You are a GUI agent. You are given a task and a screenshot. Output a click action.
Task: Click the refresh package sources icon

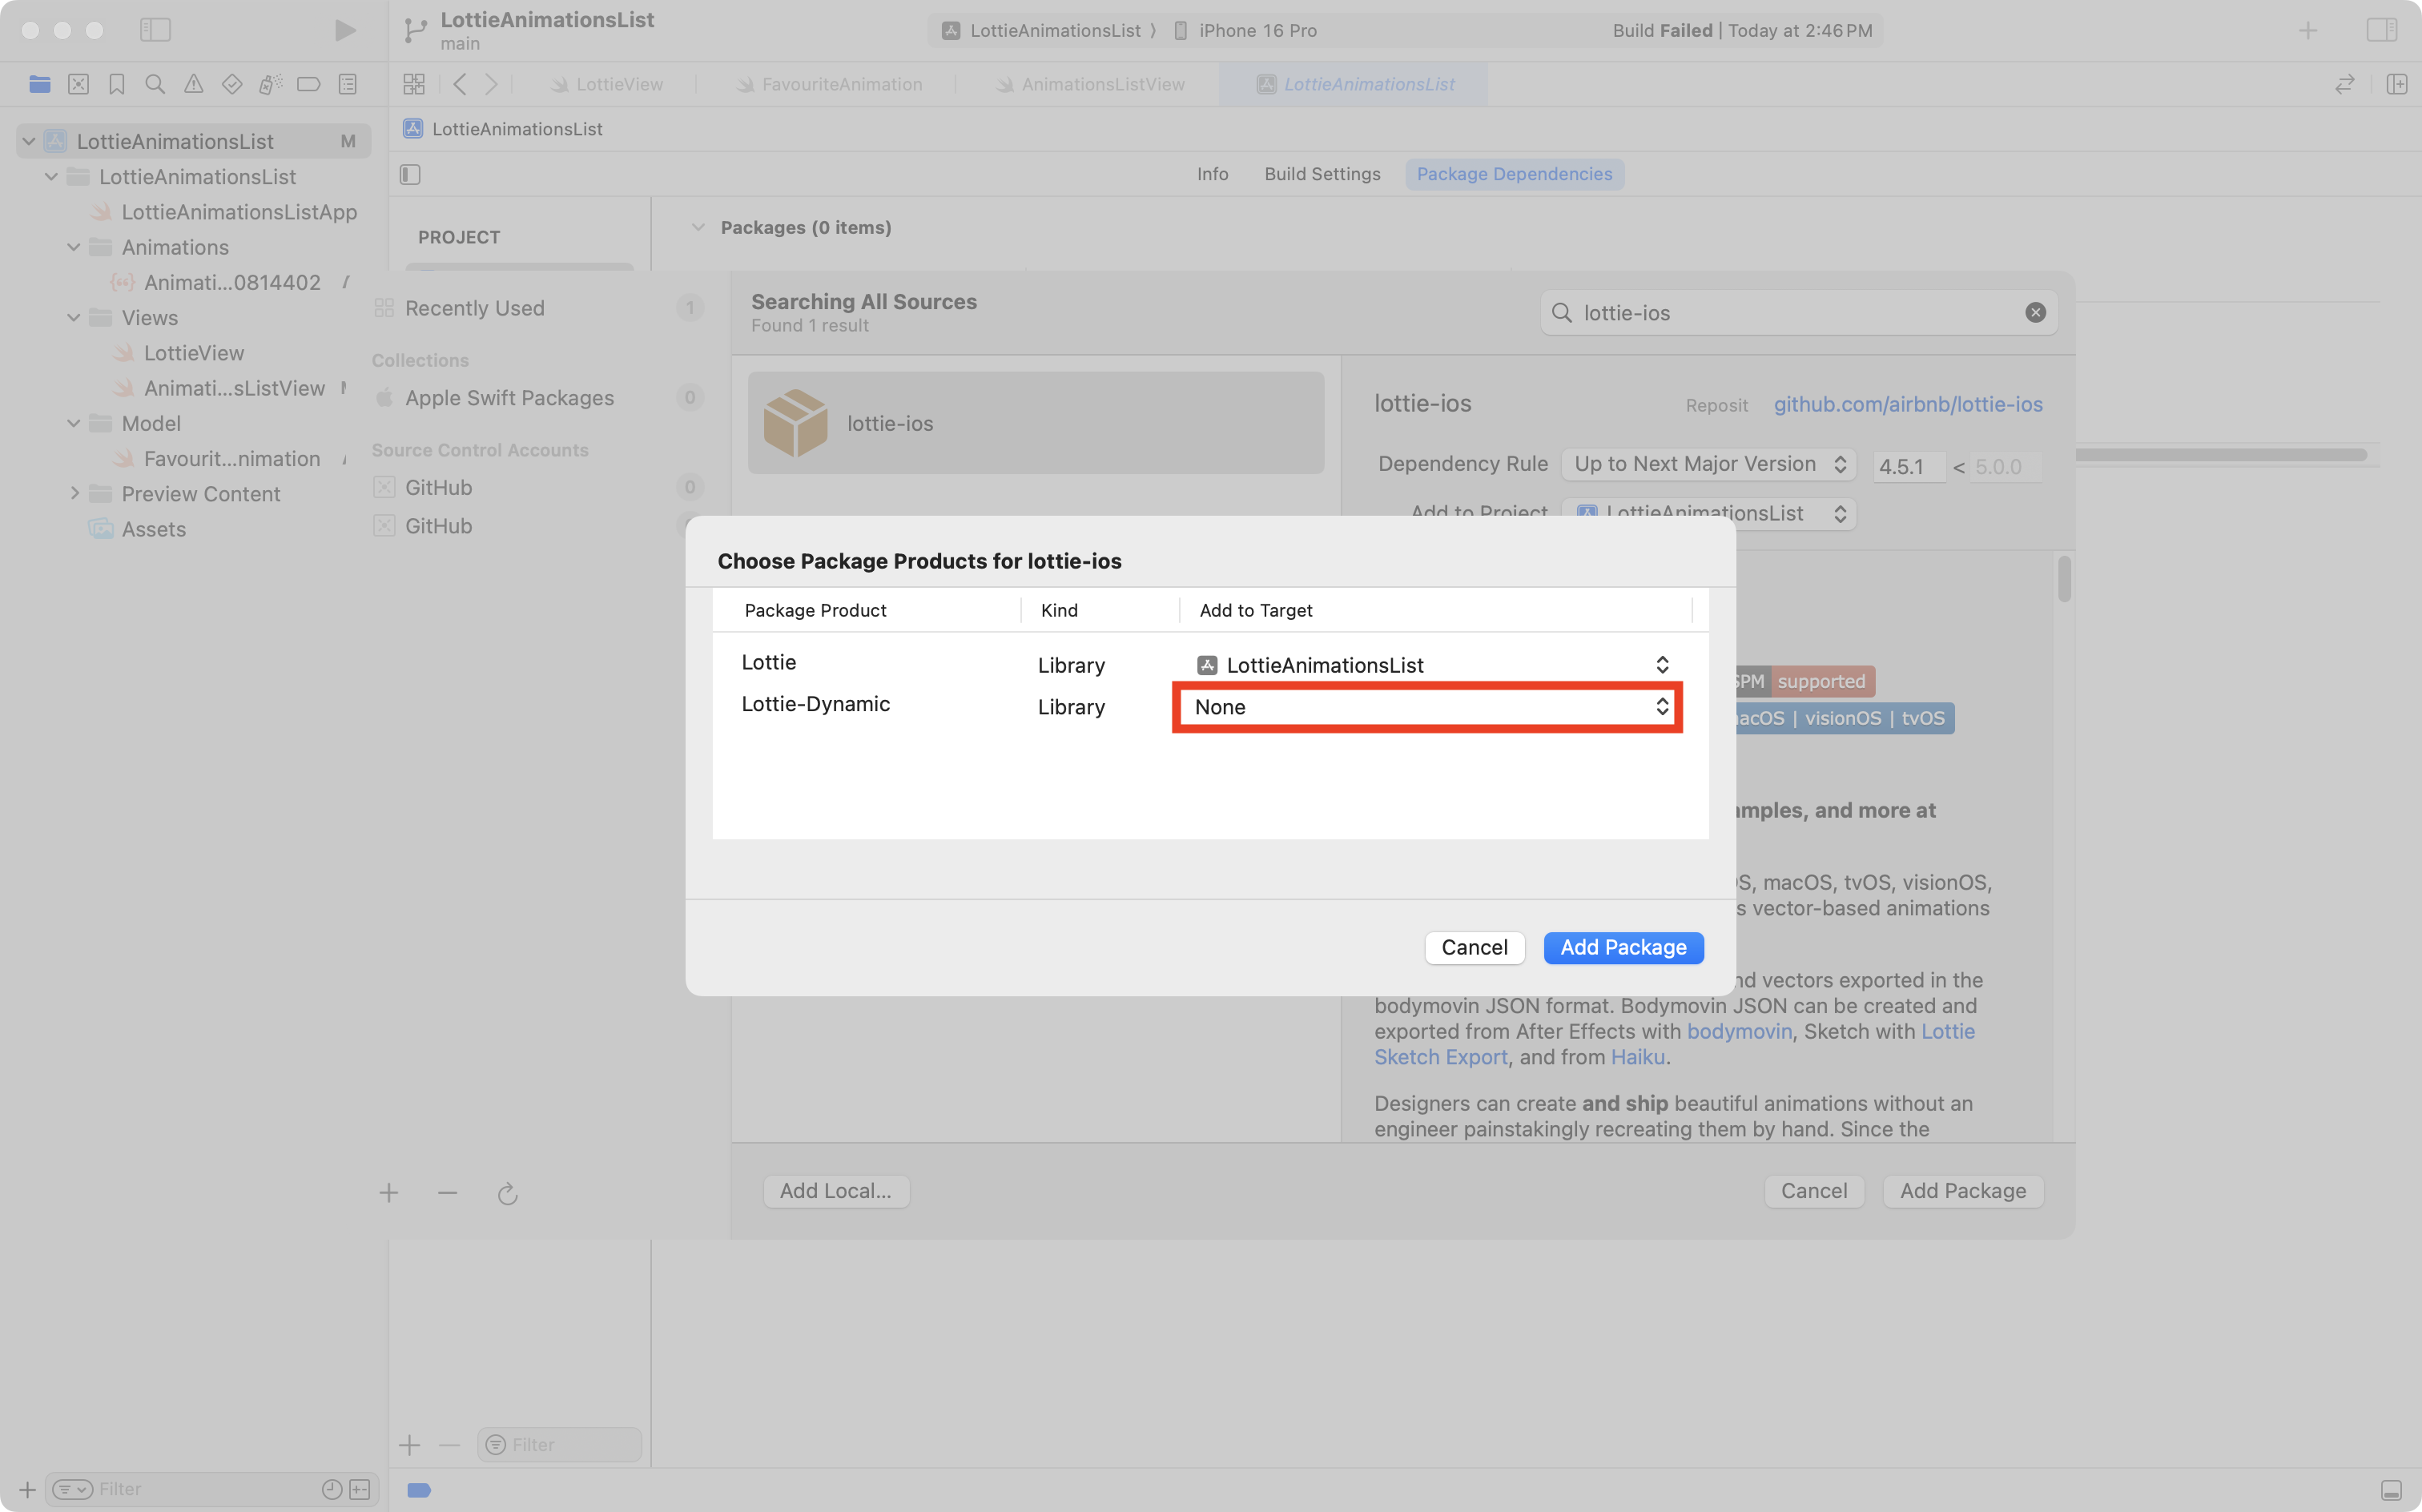click(507, 1193)
